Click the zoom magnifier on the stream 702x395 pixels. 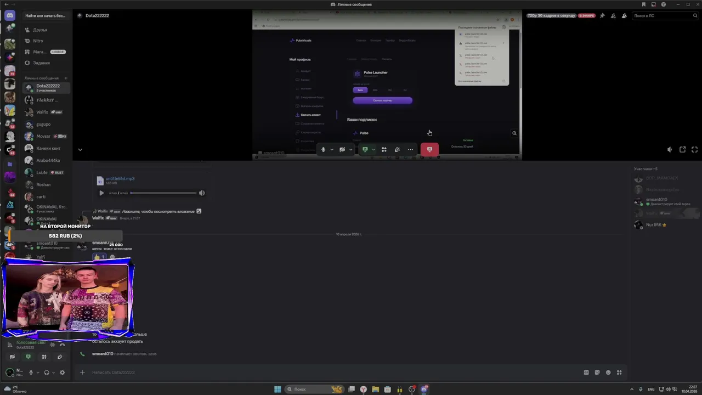(514, 133)
